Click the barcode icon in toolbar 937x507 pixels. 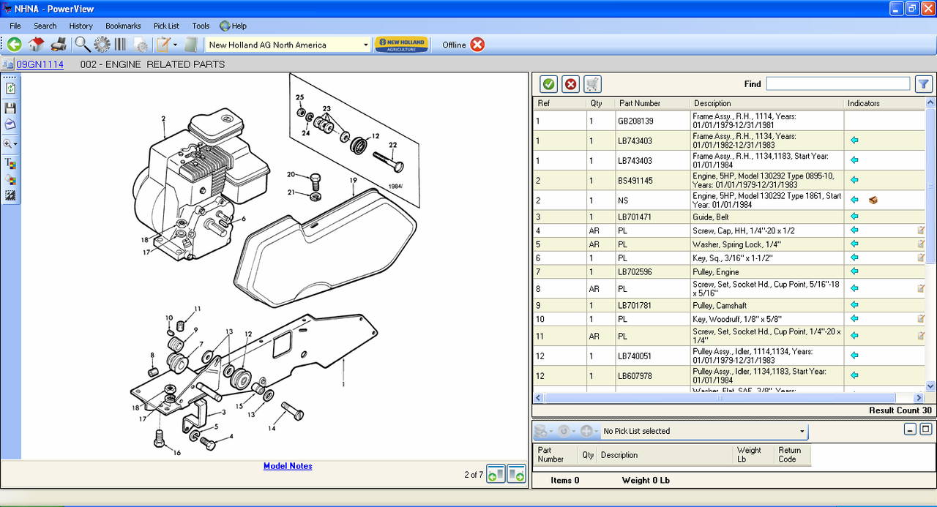click(x=120, y=45)
